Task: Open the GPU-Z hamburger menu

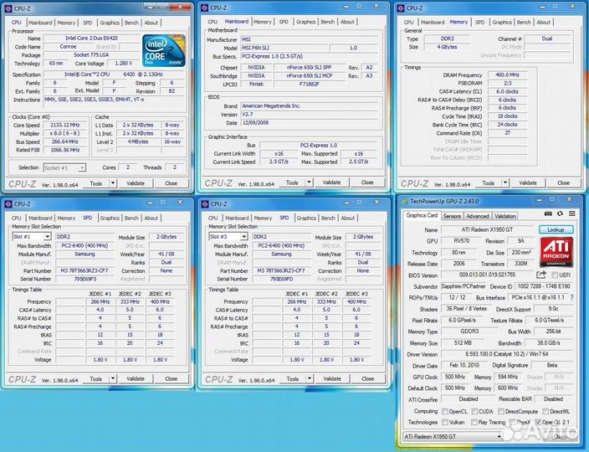Action: coord(571,213)
